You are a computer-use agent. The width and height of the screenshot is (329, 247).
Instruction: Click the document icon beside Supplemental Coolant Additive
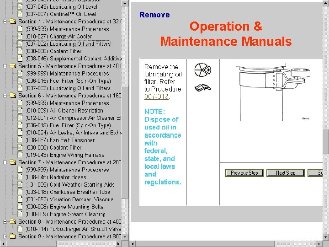[20, 59]
